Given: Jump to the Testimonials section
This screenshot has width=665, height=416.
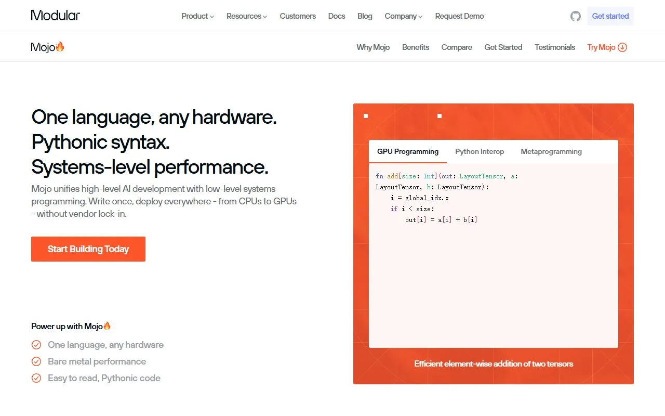Looking at the screenshot, I should click(x=554, y=47).
